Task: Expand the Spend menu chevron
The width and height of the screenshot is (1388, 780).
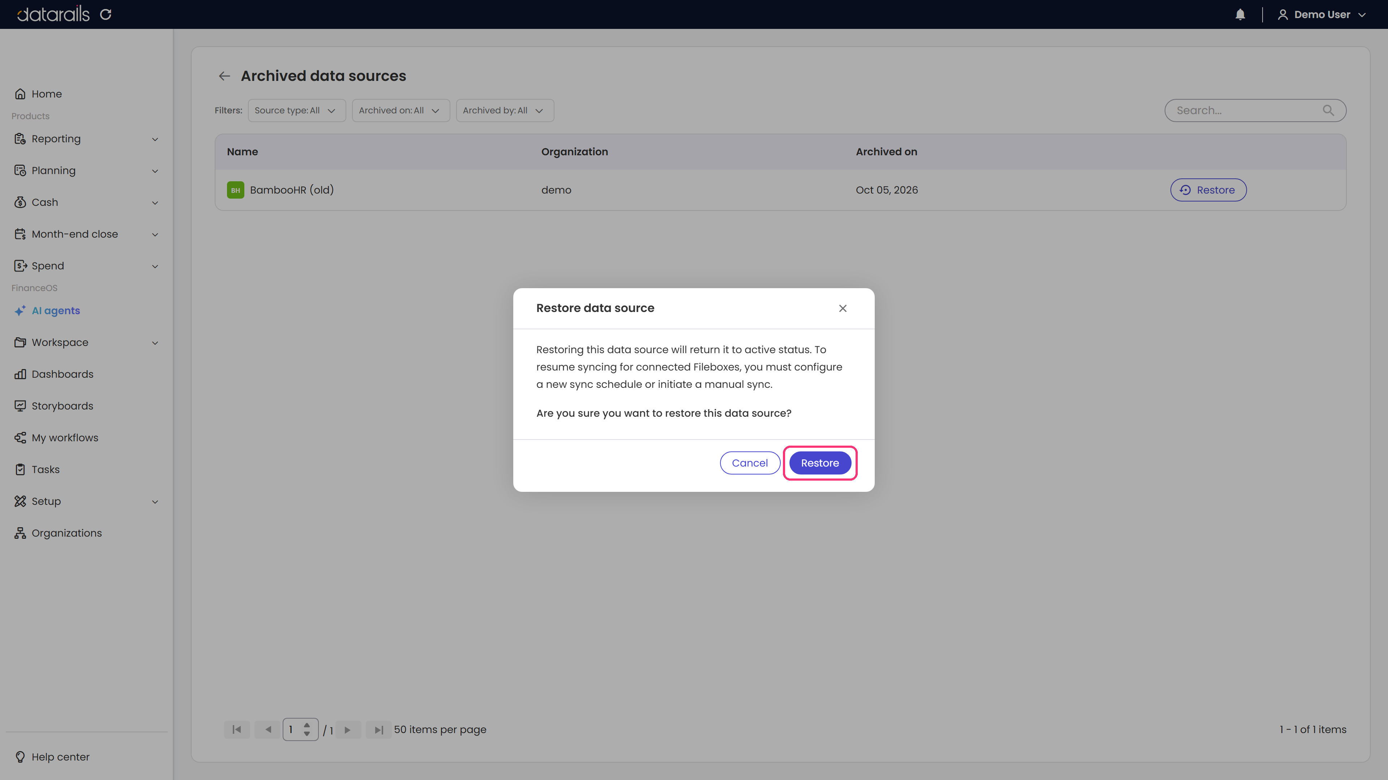Action: click(155, 266)
